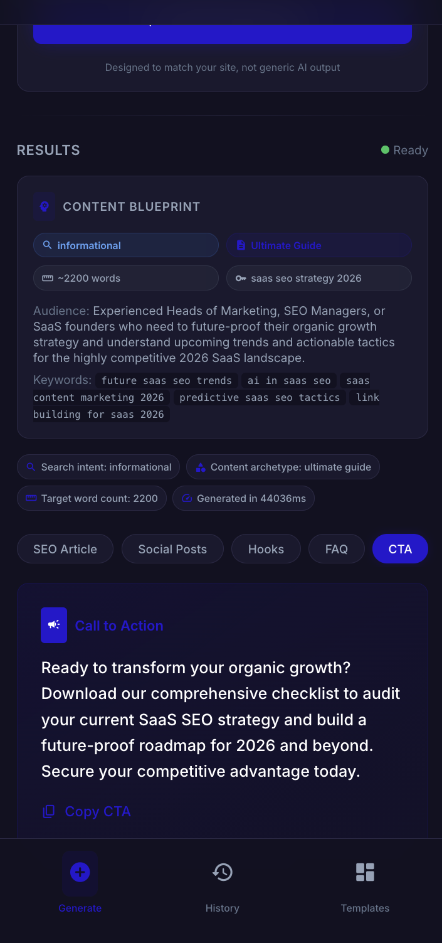Select the CTA tab

click(x=400, y=548)
